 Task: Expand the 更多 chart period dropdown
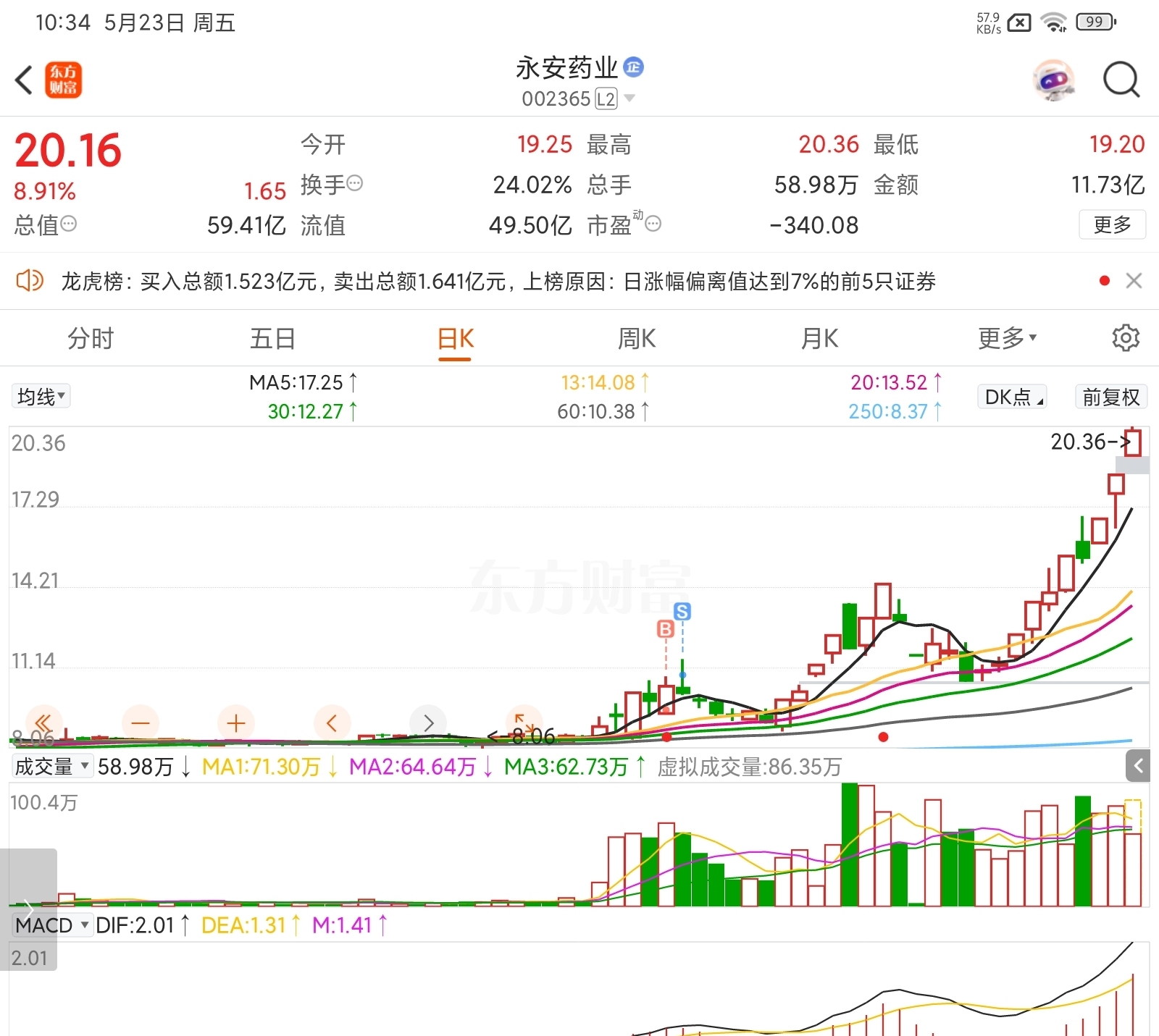coord(1007,338)
